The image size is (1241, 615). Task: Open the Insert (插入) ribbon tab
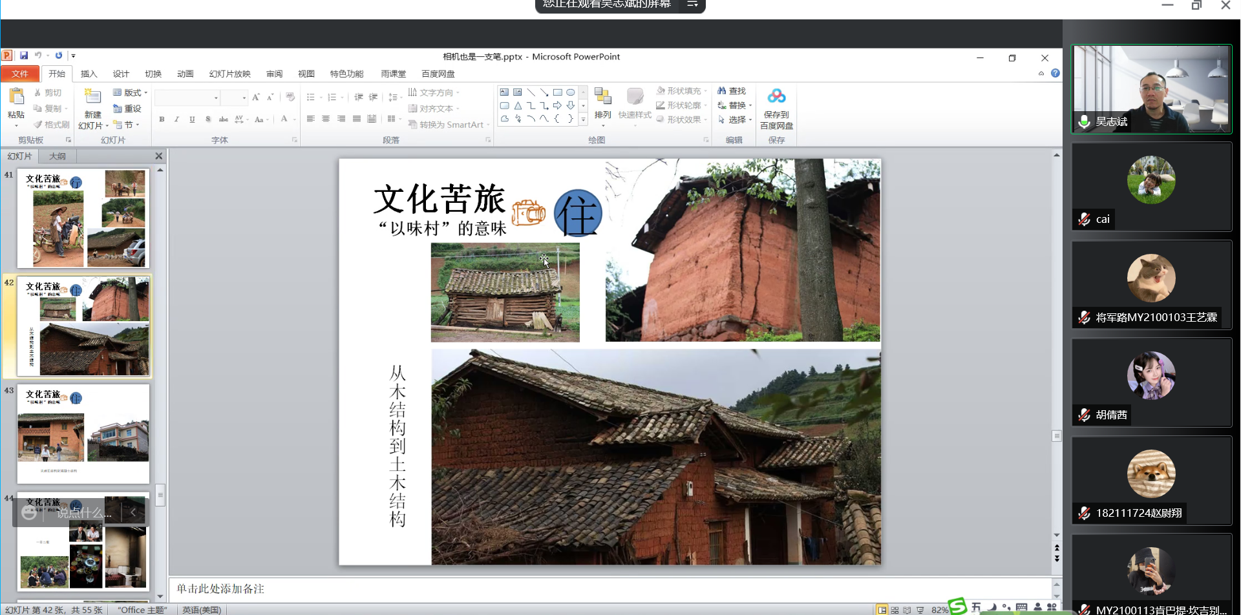pos(89,74)
